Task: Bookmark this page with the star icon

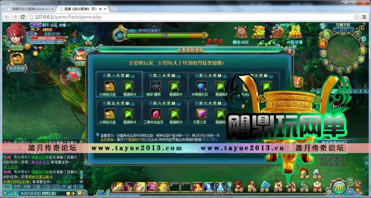Action: tap(356, 17)
